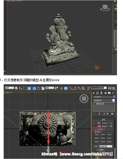Click the FOV direction flyout icon
The width and height of the screenshot is (123, 159).
pyautogui.click(x=95, y=126)
